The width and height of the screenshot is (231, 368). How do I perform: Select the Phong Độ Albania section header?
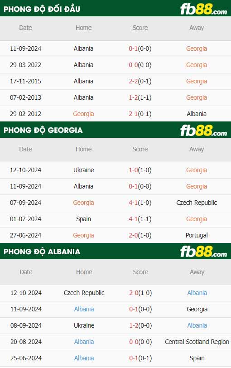pos(42,252)
